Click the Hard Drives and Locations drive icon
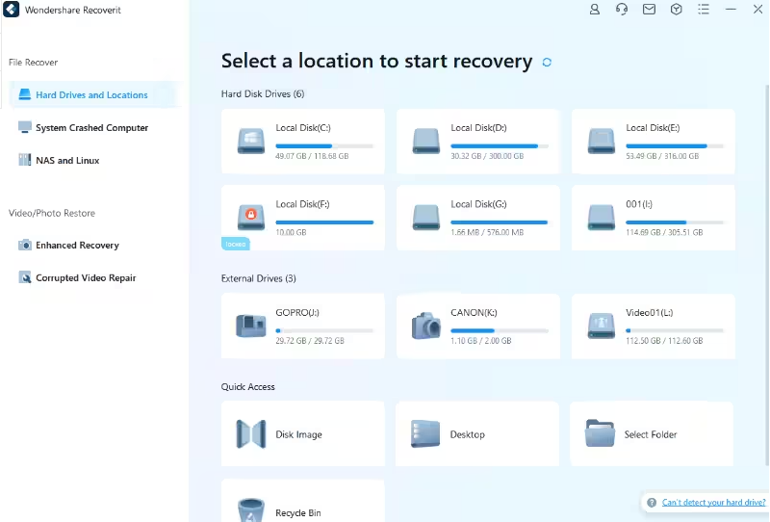Image resolution: width=770 pixels, height=522 pixels. click(25, 94)
